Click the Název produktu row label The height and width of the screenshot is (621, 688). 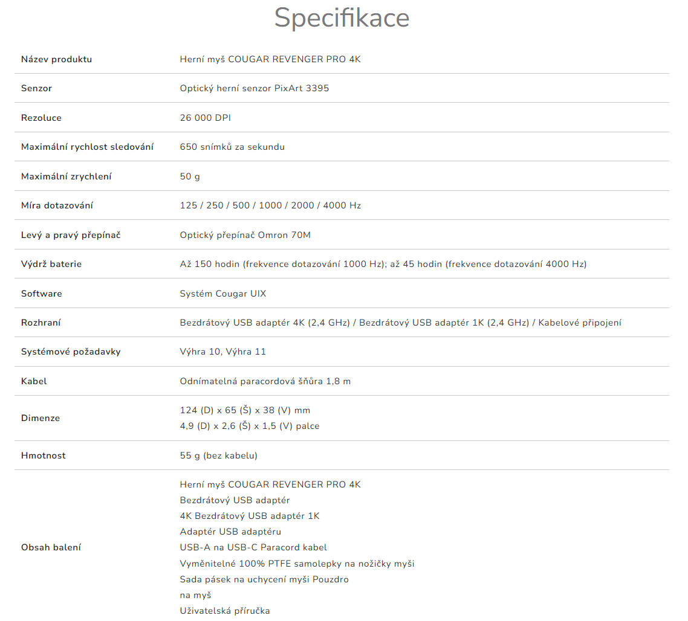coord(56,59)
